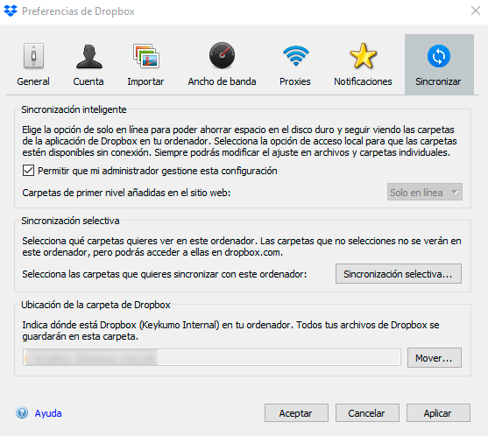
Task: Select the Cuenta person silhouette icon
Action: click(89, 56)
